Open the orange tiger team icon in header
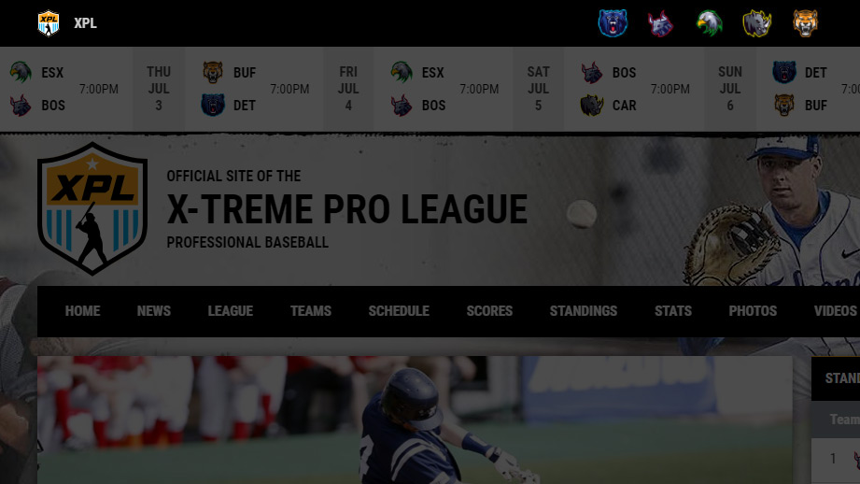860x484 pixels. (805, 23)
